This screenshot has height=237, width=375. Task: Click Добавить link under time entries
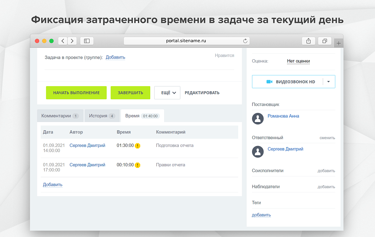click(x=53, y=184)
